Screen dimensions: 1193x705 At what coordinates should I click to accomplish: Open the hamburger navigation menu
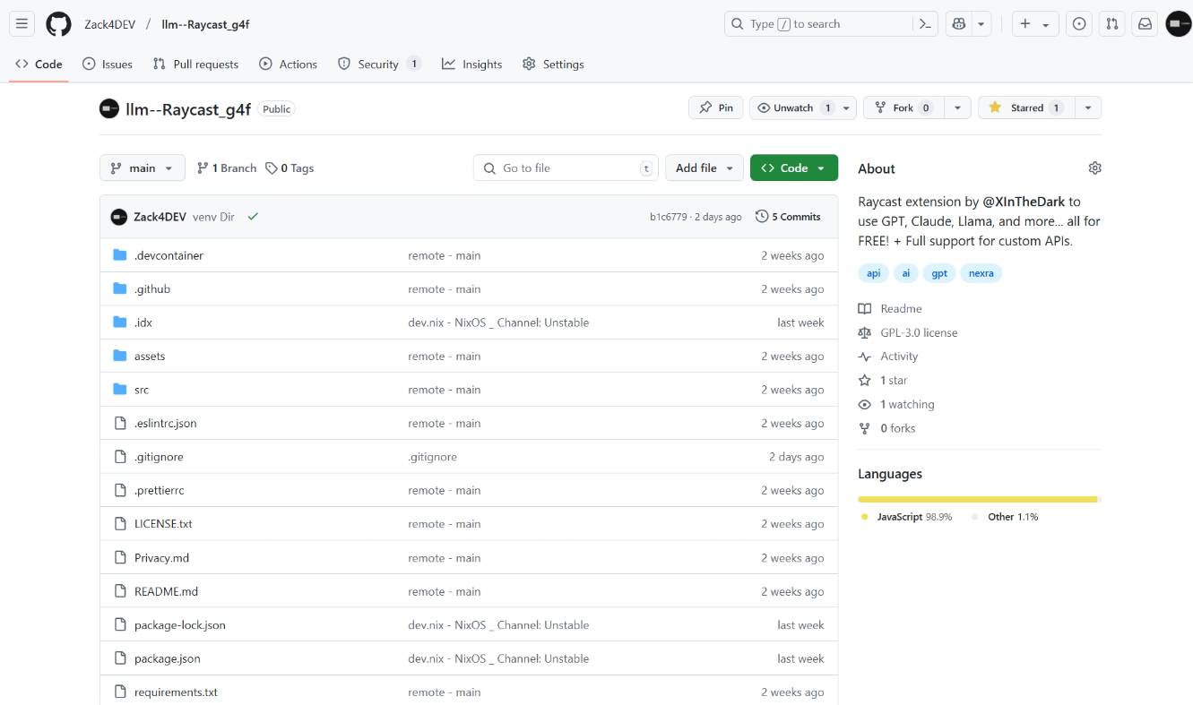22,24
